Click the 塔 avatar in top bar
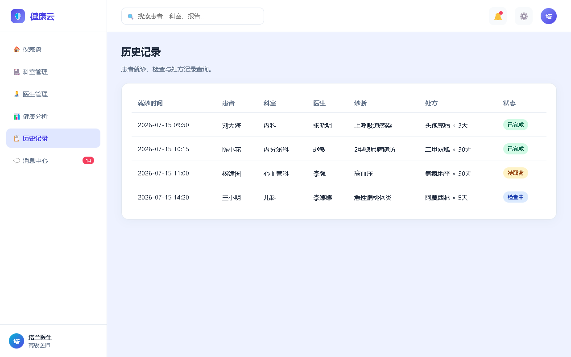Image resolution: width=571 pixels, height=357 pixels. click(549, 16)
